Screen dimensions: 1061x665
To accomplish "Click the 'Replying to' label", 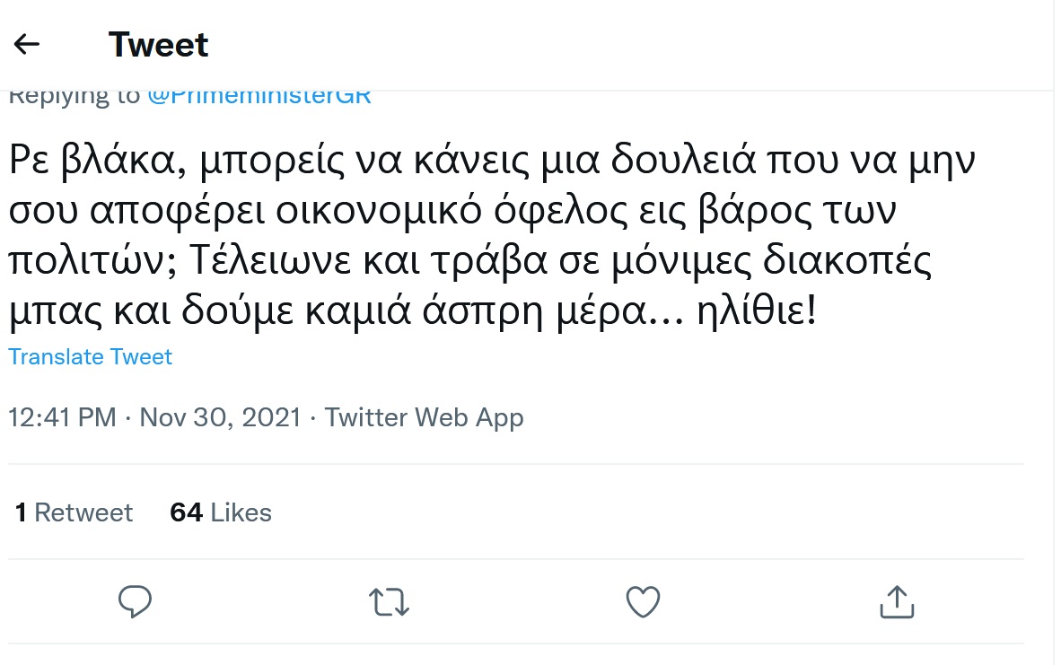I will tap(74, 97).
